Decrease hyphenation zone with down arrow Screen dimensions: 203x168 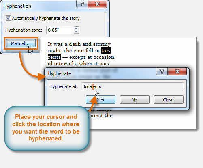click(x=77, y=32)
